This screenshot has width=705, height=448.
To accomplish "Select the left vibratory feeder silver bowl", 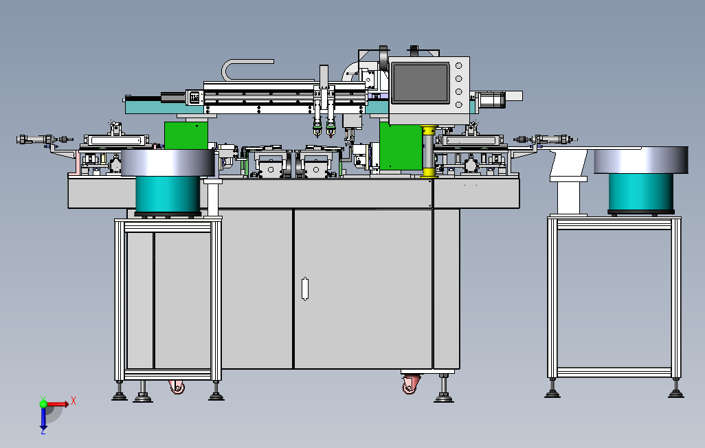I will pos(168,162).
